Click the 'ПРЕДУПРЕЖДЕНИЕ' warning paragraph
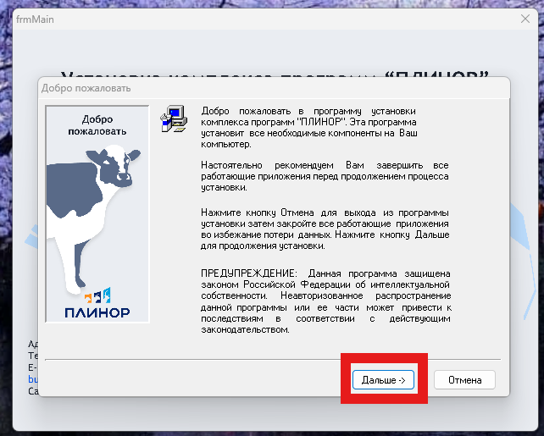The image size is (544, 436). click(x=325, y=301)
